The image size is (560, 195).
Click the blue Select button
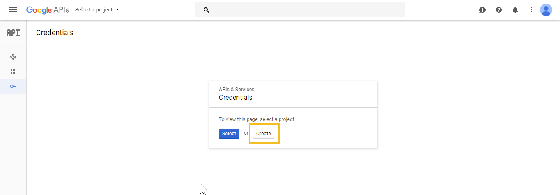(229, 134)
